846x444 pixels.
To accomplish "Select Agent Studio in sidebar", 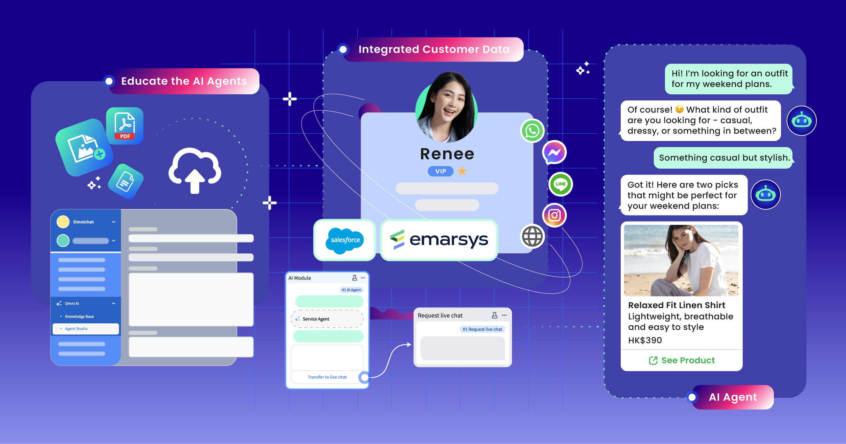I will point(86,329).
